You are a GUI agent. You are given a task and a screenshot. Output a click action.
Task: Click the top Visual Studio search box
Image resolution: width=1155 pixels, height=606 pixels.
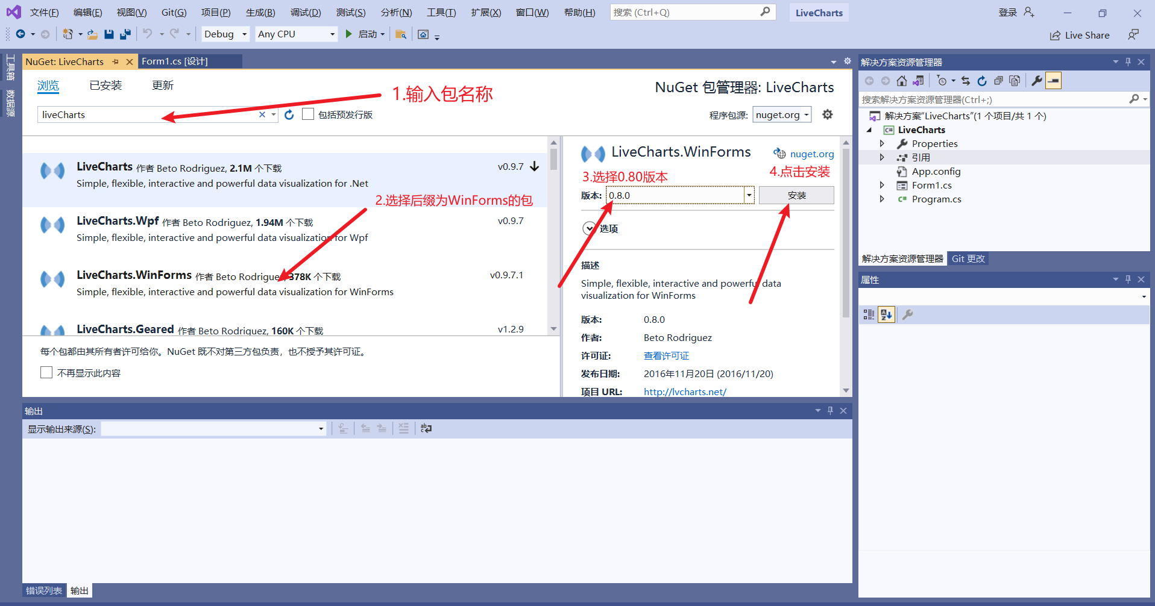pyautogui.click(x=693, y=12)
